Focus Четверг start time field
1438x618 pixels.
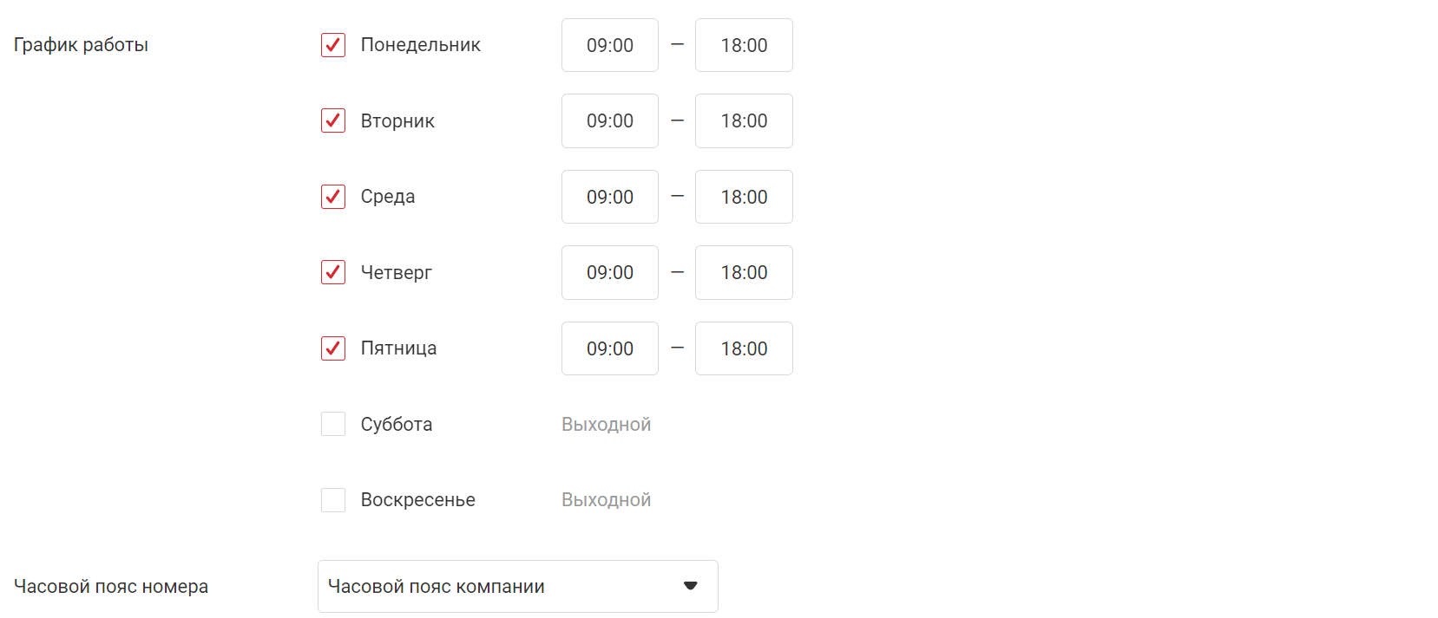point(610,272)
